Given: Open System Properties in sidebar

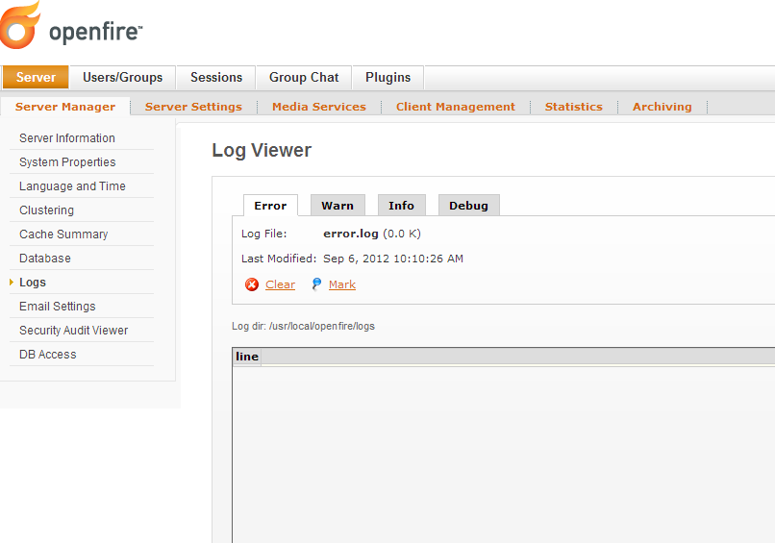Looking at the screenshot, I should tap(67, 162).
